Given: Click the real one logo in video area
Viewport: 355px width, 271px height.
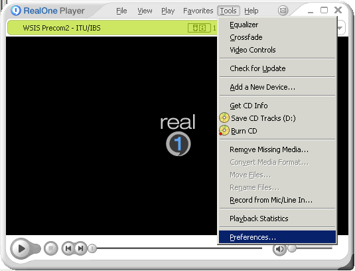Looking at the screenshot, I should 178,135.
